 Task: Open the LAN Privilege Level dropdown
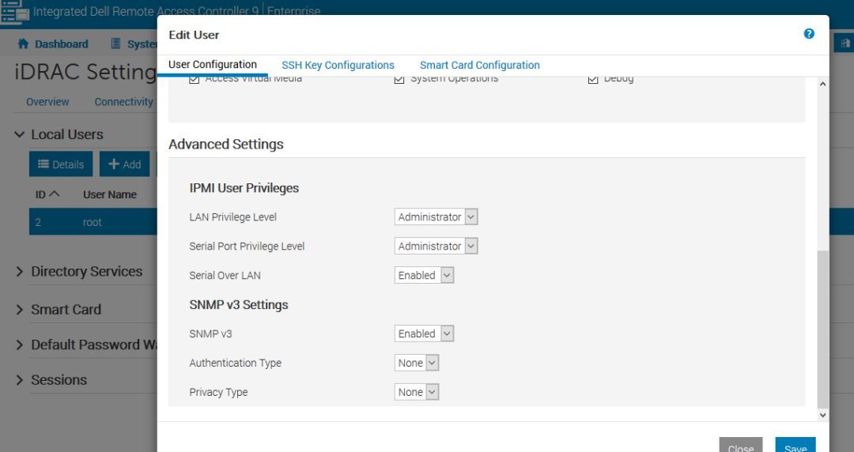point(436,217)
